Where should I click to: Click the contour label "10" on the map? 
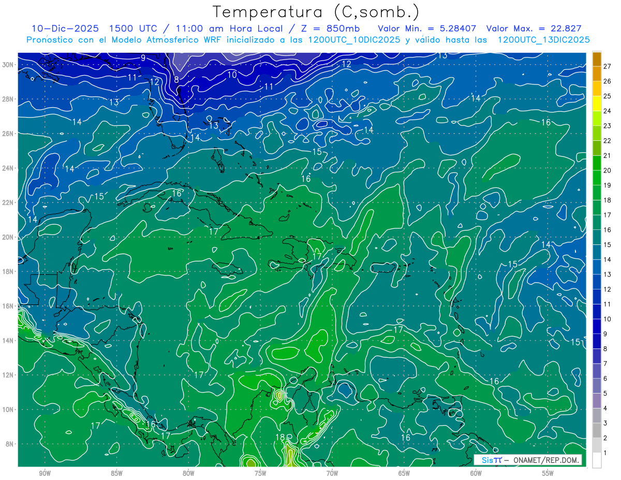[232, 75]
